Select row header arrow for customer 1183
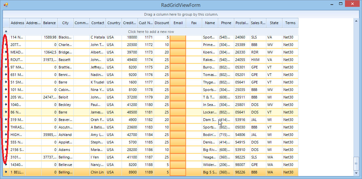 click(x=6, y=127)
